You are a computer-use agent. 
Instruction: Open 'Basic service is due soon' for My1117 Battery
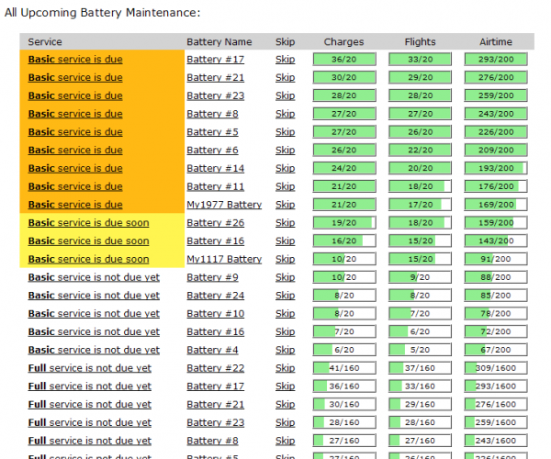88,259
